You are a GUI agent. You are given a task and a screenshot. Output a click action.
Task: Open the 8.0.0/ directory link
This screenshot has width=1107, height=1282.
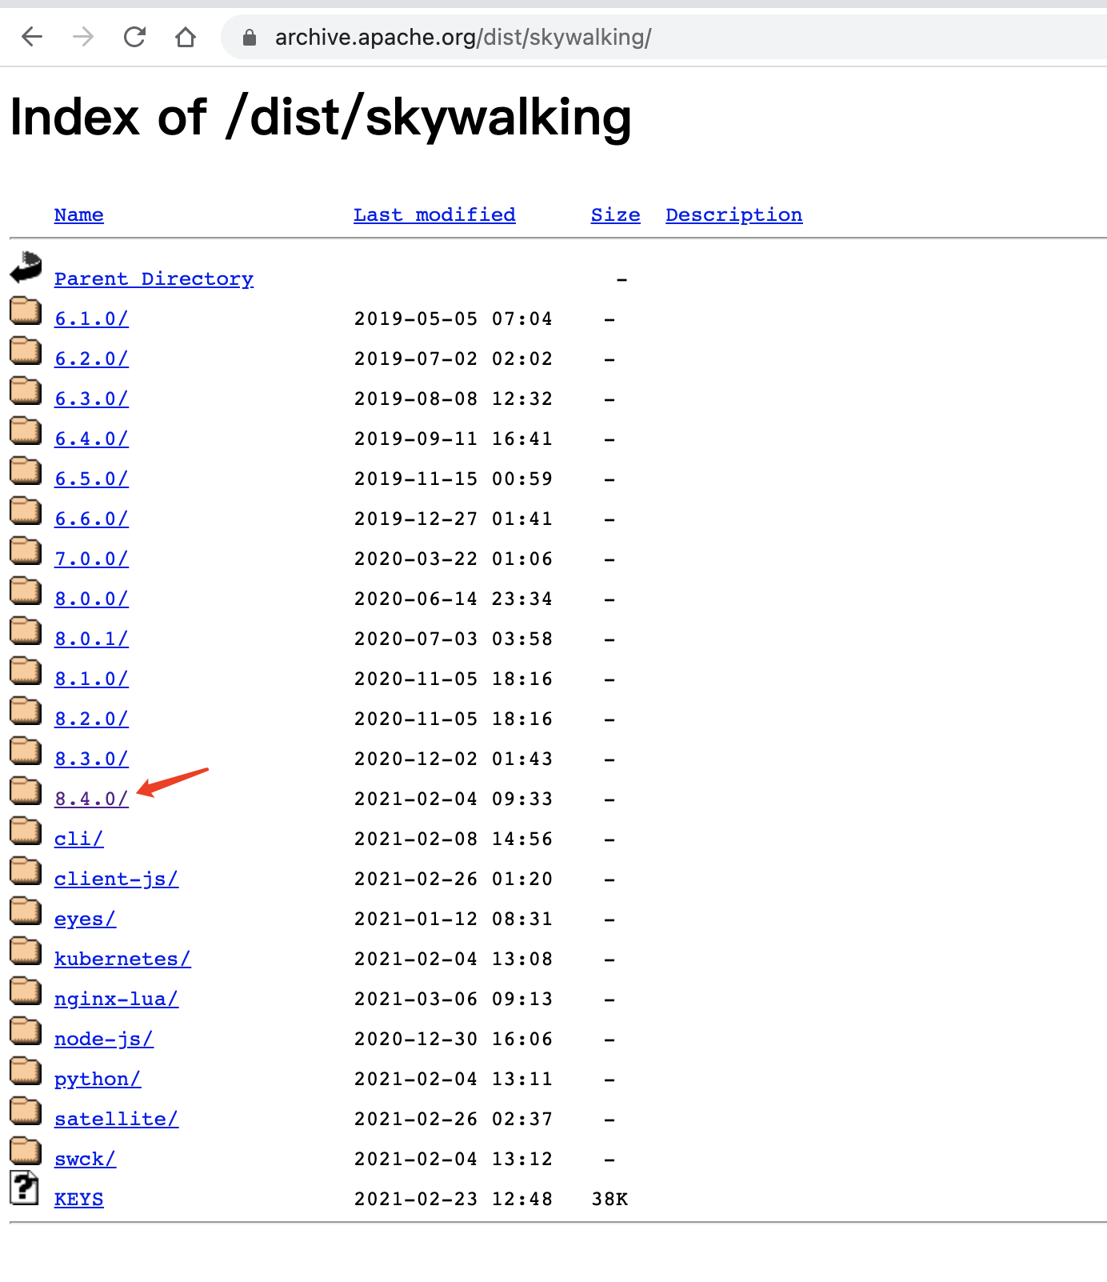[x=91, y=599]
